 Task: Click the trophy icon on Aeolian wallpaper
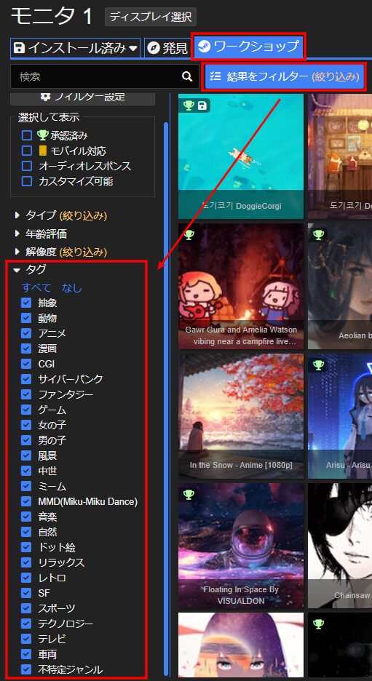coord(319,235)
